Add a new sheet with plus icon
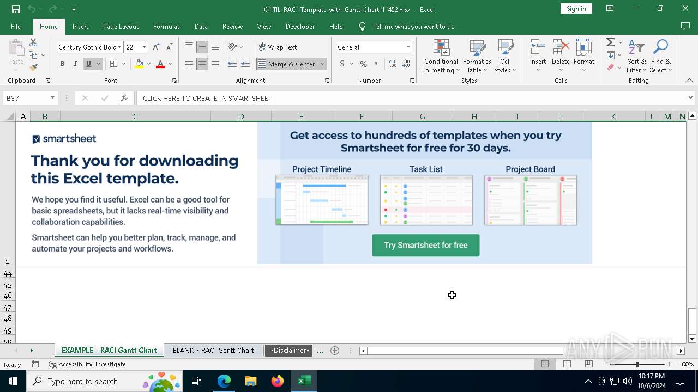698x392 pixels. pos(335,351)
